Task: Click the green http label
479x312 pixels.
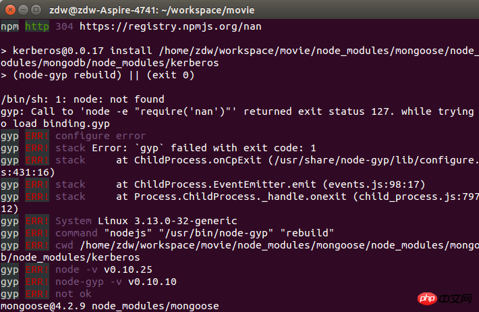Action: 37,26
